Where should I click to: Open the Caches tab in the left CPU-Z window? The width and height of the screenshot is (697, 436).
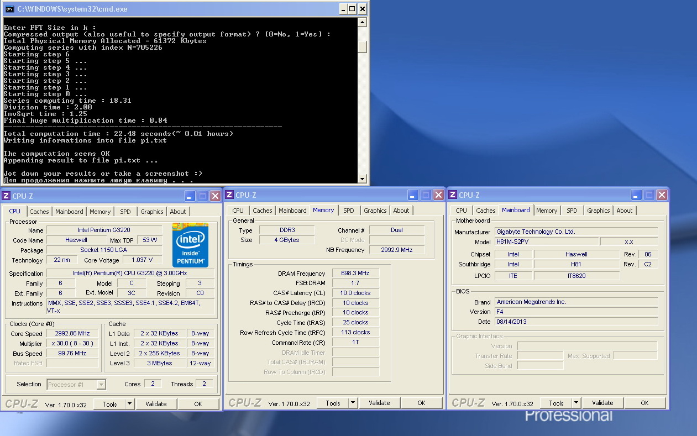coord(39,212)
